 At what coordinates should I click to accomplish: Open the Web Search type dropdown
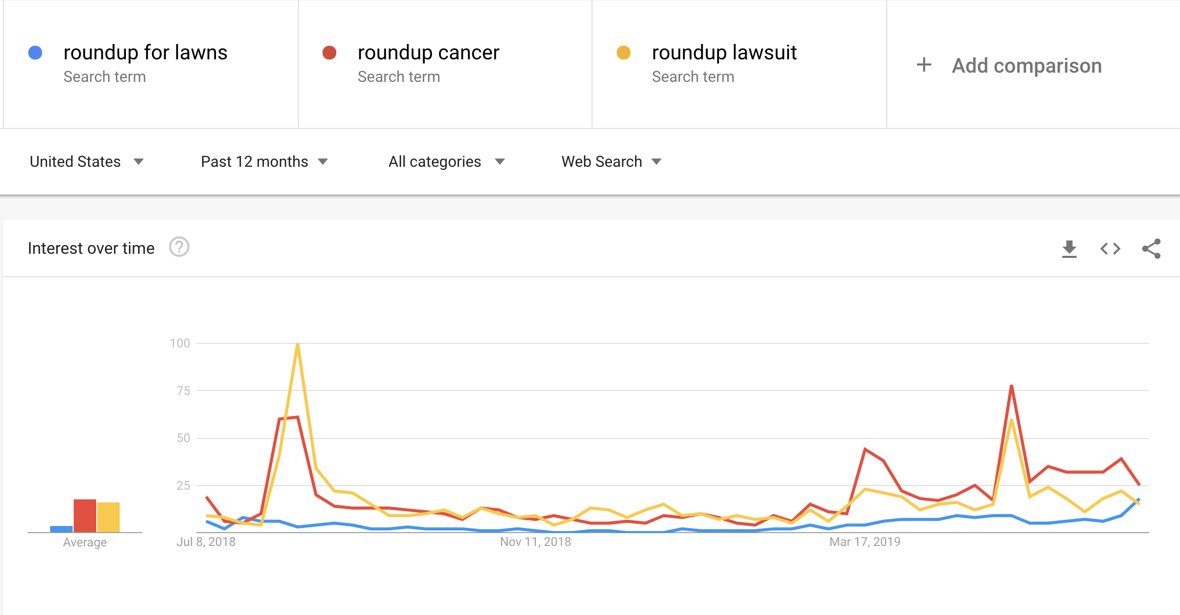pos(611,162)
